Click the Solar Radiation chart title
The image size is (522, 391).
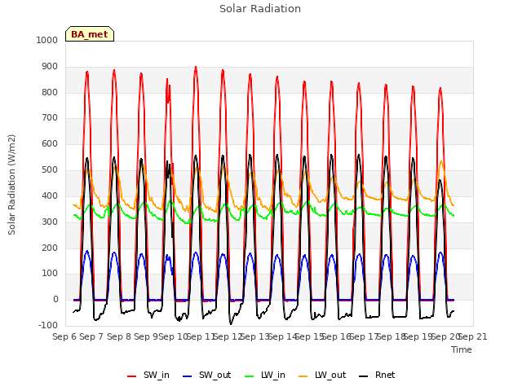tap(260, 9)
